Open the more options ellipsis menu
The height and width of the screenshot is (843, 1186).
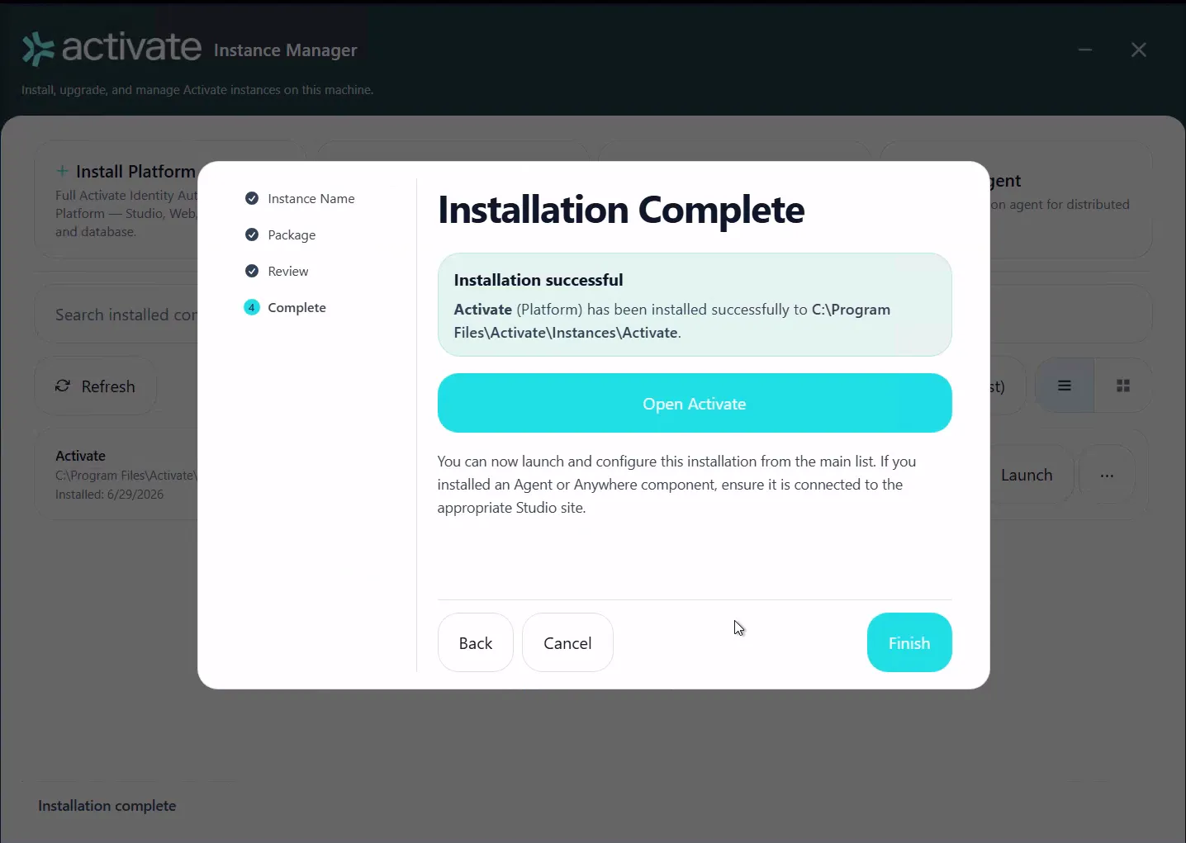coord(1107,476)
